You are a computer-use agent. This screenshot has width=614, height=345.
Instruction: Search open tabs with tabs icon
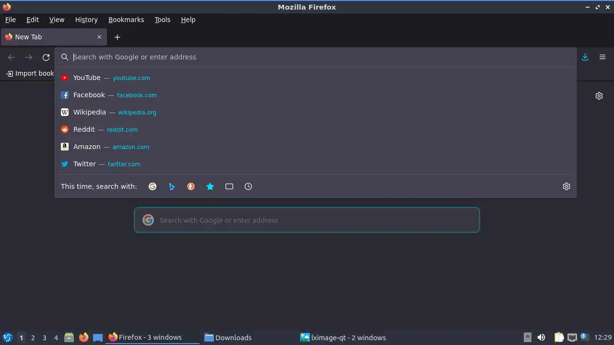[229, 186]
